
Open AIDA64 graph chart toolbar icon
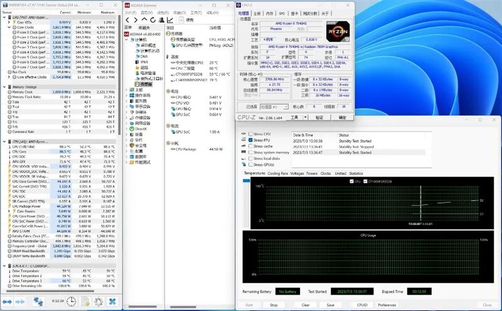[170, 20]
